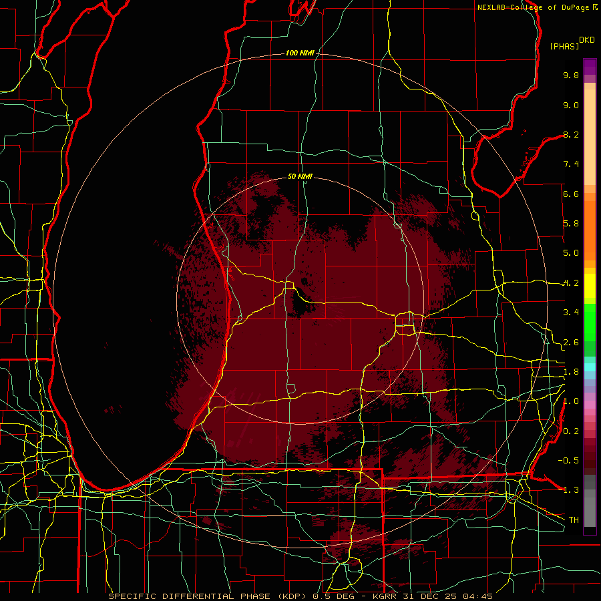
Task: Click the 100 NMI range ring label
Action: click(300, 53)
